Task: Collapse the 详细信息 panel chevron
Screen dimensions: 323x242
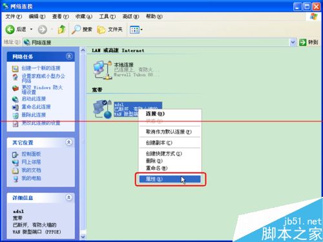Action: coord(69,197)
